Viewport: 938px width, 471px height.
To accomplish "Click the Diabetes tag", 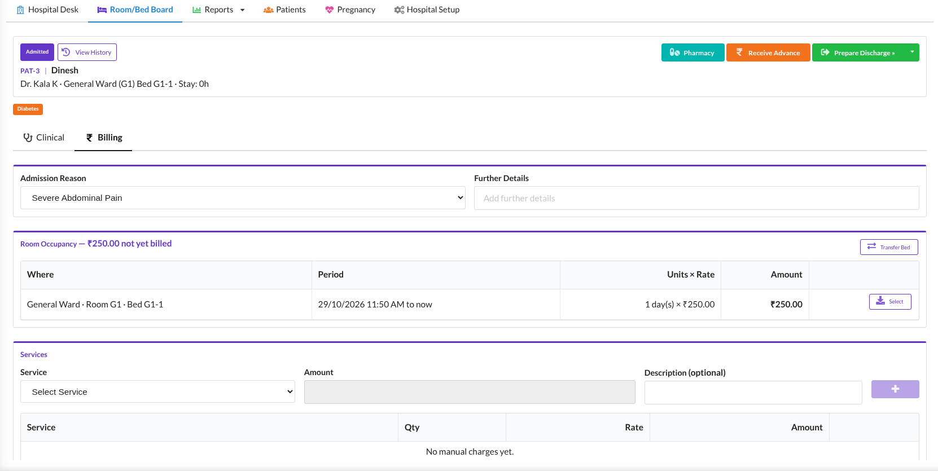I will point(28,109).
